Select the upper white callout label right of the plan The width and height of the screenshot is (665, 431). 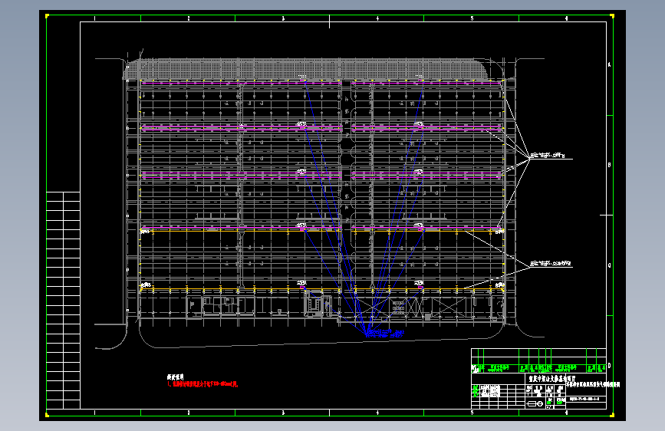548,156
